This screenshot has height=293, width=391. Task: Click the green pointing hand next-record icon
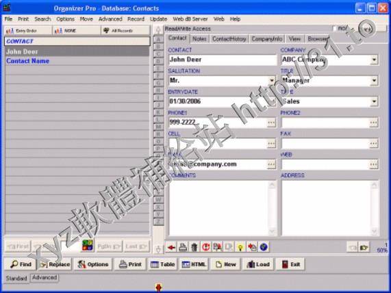point(364,247)
